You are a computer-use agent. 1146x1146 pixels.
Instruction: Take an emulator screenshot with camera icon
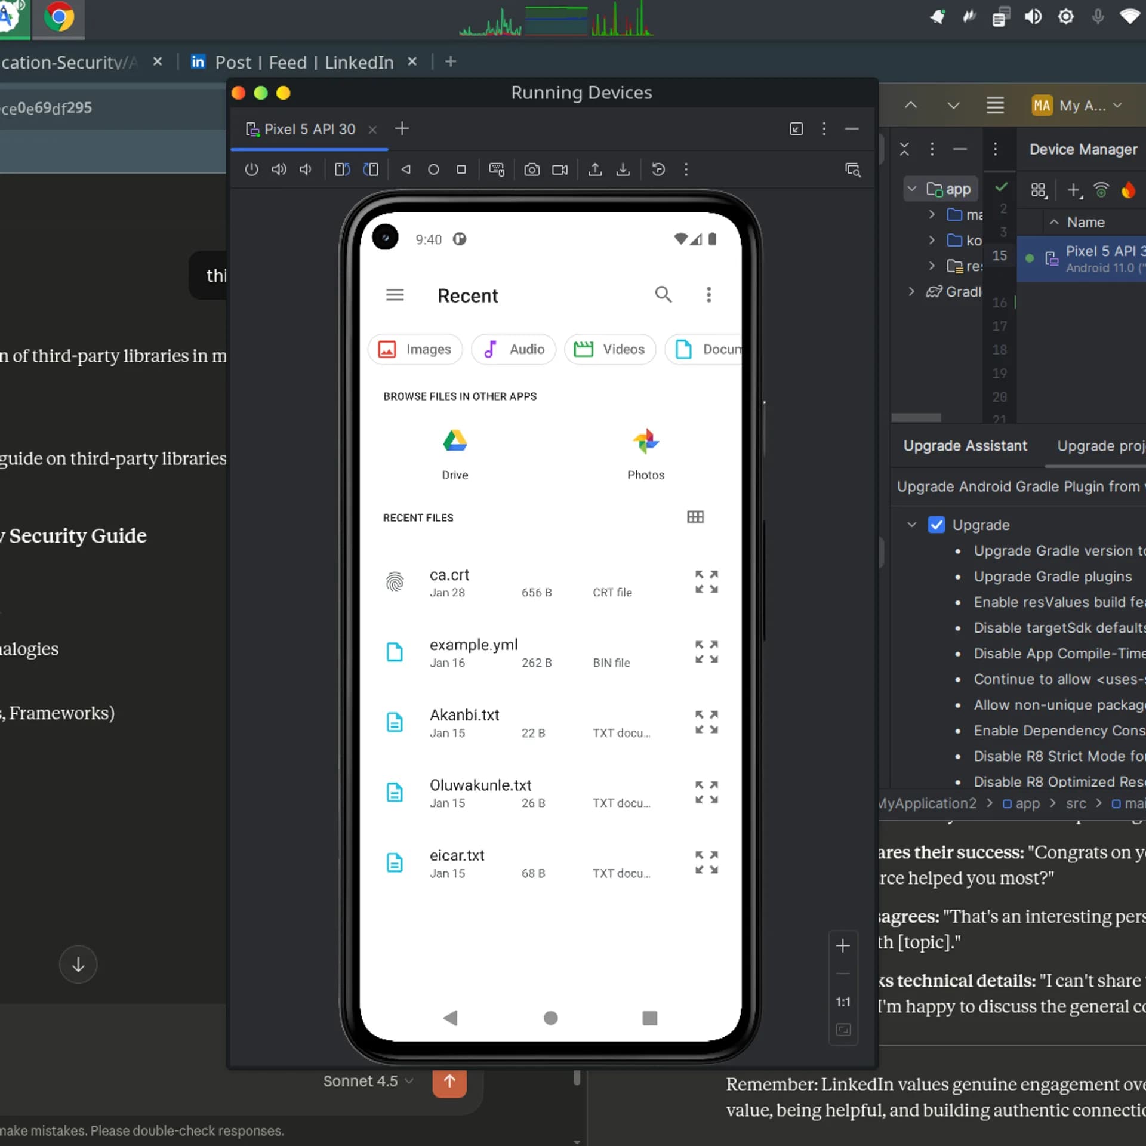click(x=532, y=170)
